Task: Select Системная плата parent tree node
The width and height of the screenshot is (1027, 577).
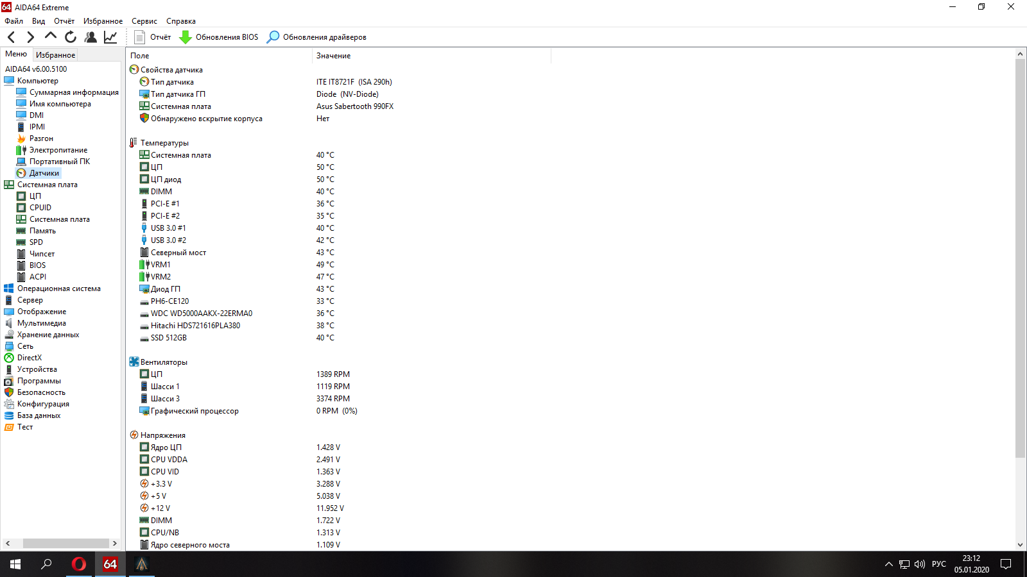Action: [47, 185]
